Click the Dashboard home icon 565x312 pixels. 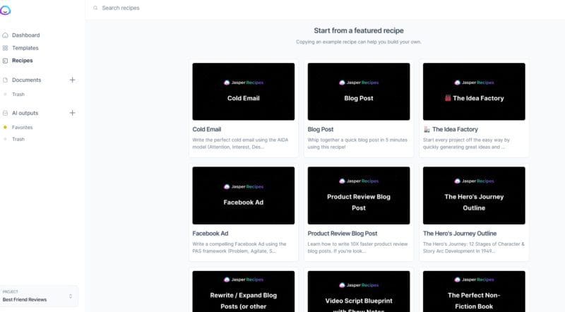coord(5,35)
